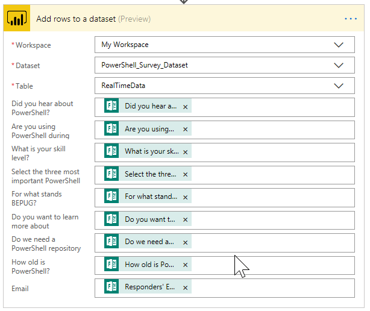370x311 pixels.
Task: Click Forms icon on 'How old is Po...' token
Action: (111, 264)
